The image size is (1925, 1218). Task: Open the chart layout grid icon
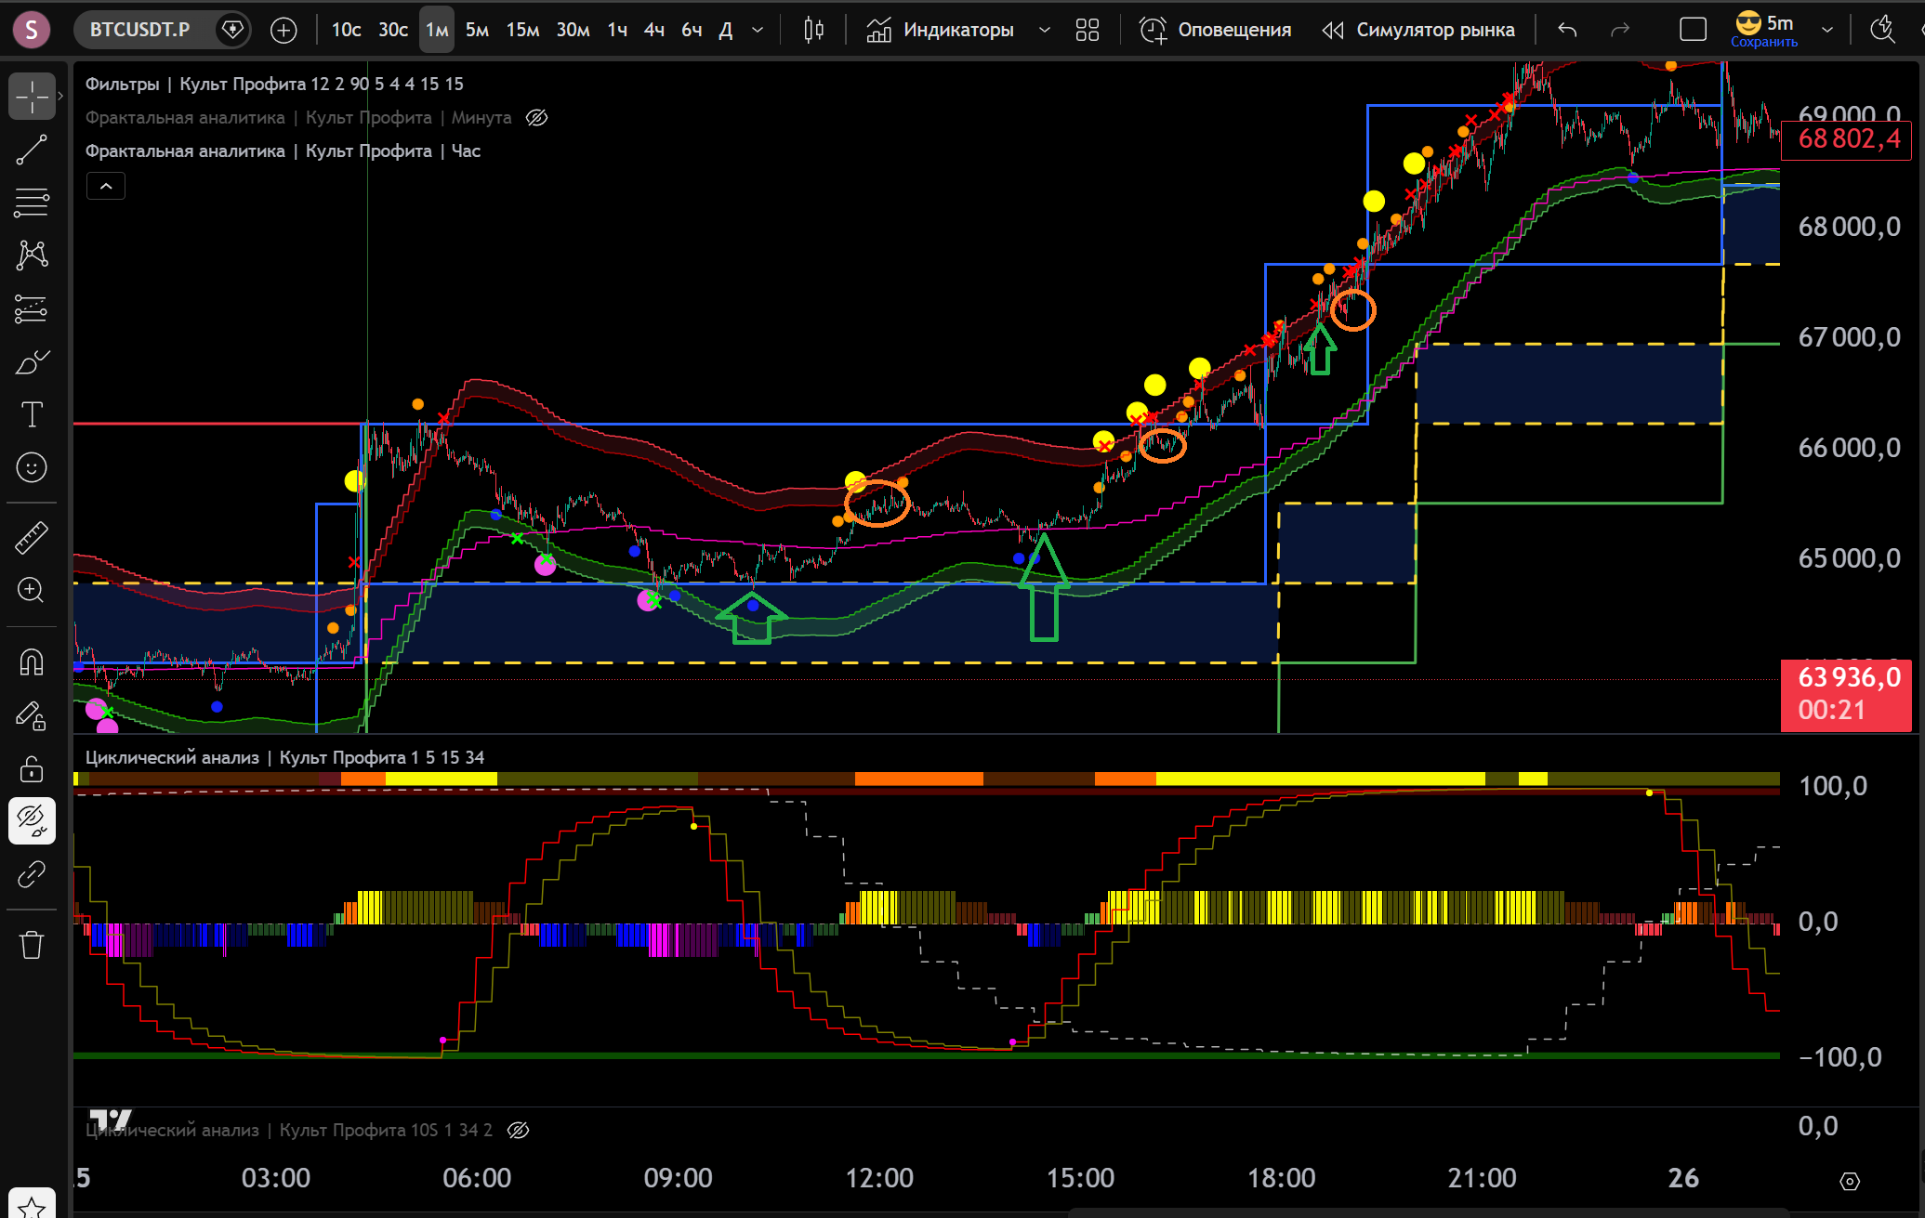[1087, 30]
